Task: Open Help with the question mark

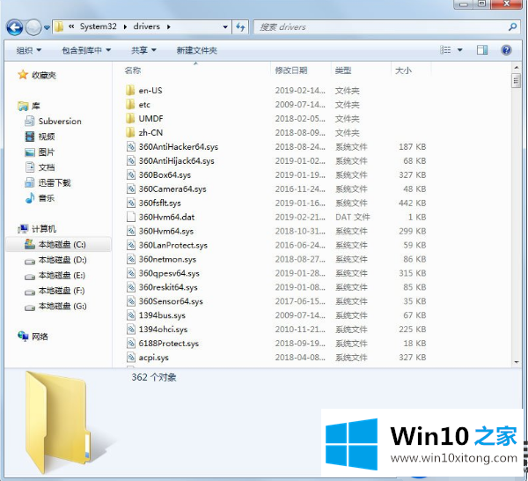Action: tap(506, 50)
